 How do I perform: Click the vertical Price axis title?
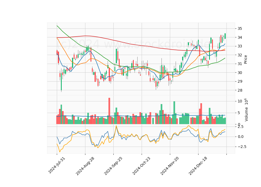(x=246, y=59)
